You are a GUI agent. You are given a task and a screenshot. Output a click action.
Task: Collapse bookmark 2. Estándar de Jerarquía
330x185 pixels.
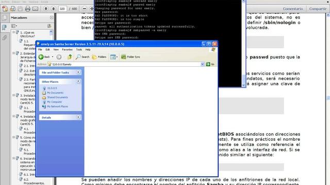(13, 53)
